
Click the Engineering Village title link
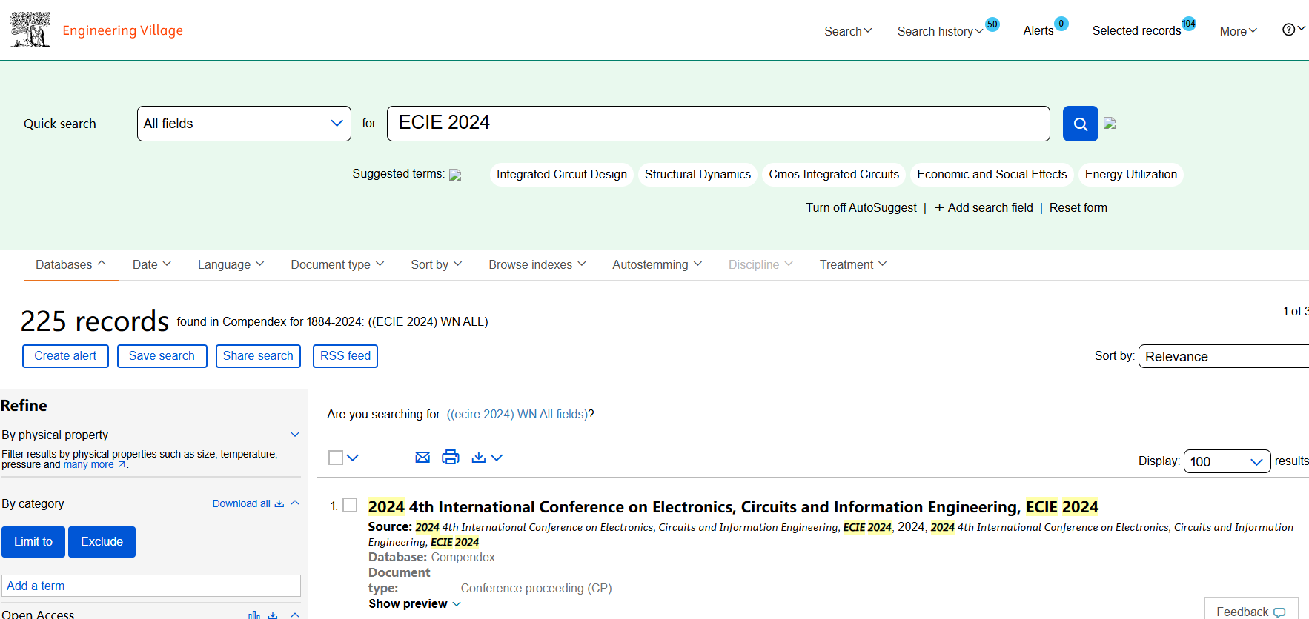coord(122,30)
